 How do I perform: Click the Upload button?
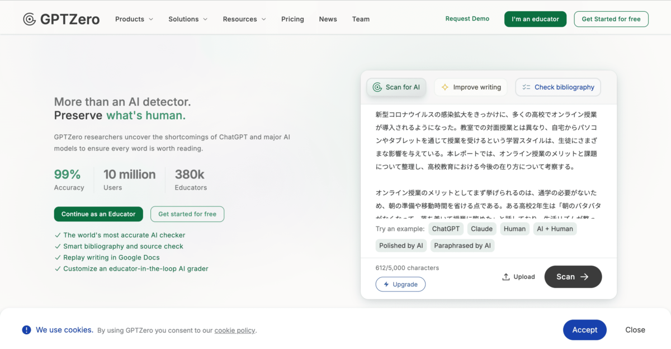click(x=518, y=277)
